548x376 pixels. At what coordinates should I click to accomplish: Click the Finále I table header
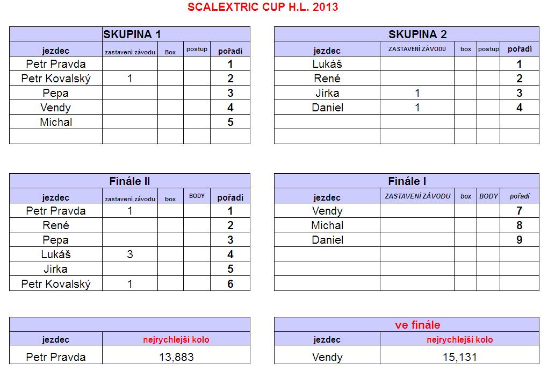(407, 181)
